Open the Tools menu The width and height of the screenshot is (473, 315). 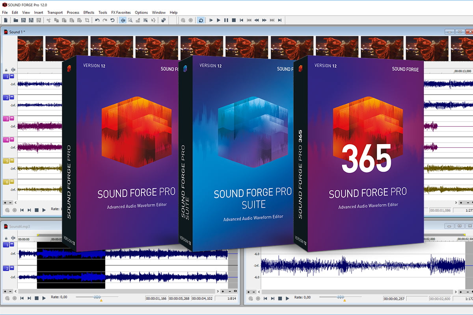point(103,13)
